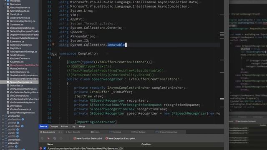Click the editor vertical scrollbar overview strip
This screenshot has width=267, height=150.
[x=222, y=62]
